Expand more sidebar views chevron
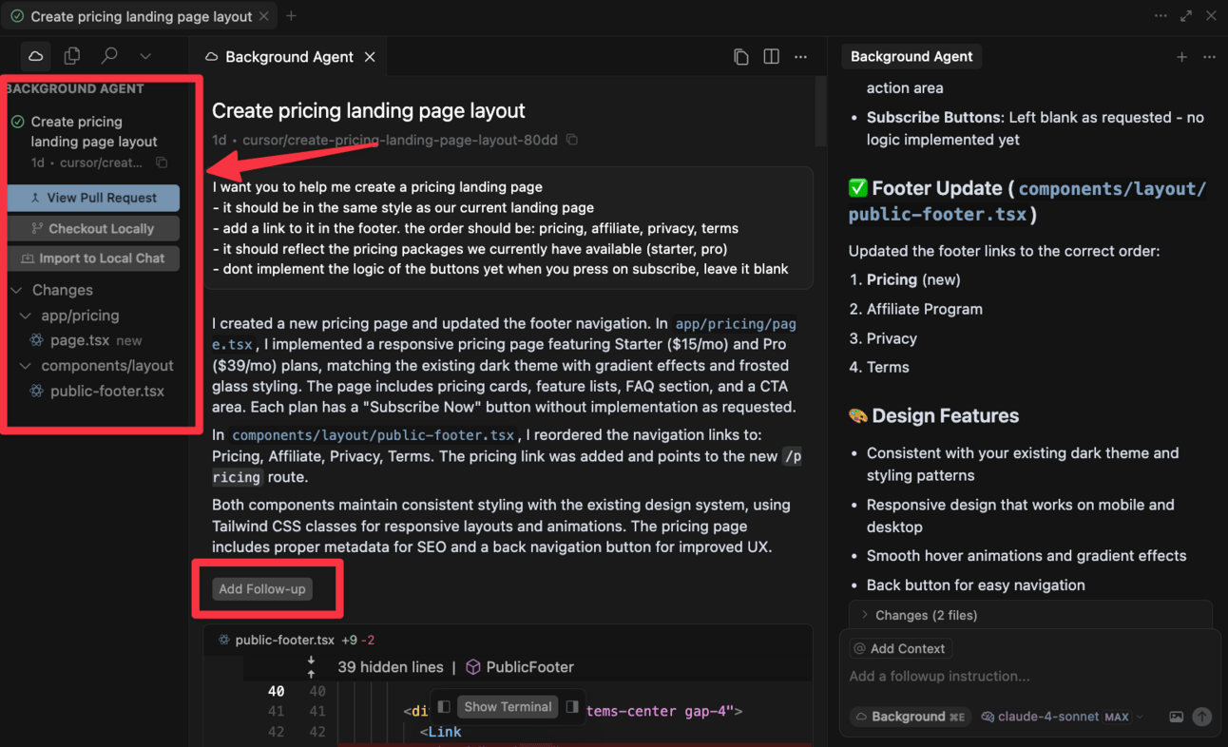The image size is (1228, 747). 145,56
